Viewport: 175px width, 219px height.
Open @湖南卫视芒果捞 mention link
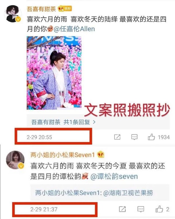pos(128,193)
